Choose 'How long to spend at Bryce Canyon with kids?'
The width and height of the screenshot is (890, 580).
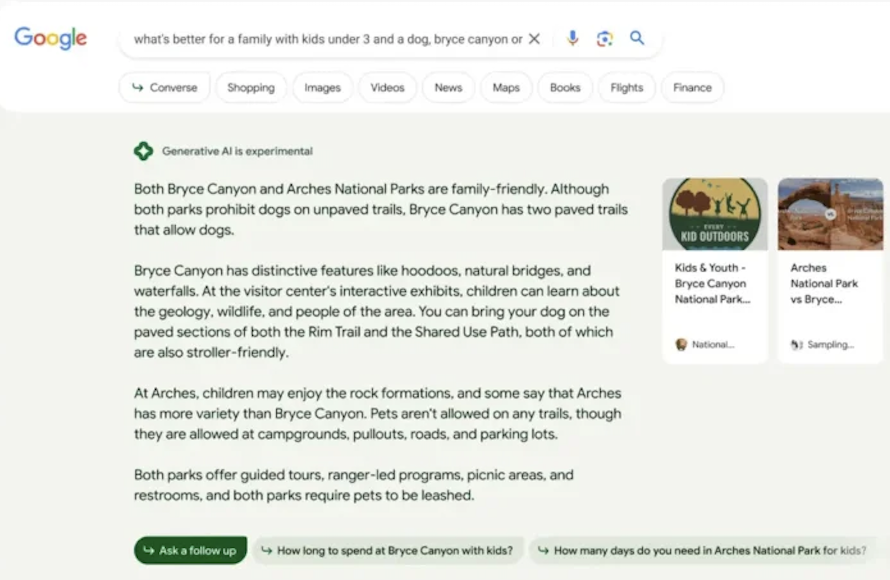pyautogui.click(x=388, y=550)
